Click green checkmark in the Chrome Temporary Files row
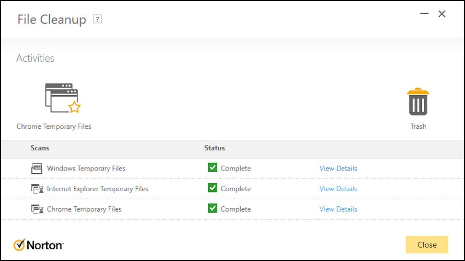Image resolution: width=465 pixels, height=261 pixels. 213,208
